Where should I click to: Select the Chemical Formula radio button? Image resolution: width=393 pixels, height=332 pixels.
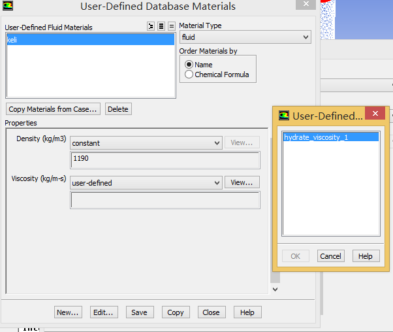(x=189, y=75)
